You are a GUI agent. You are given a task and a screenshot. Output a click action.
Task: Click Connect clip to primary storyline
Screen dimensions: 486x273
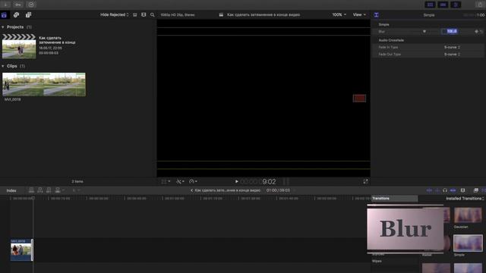(x=31, y=190)
